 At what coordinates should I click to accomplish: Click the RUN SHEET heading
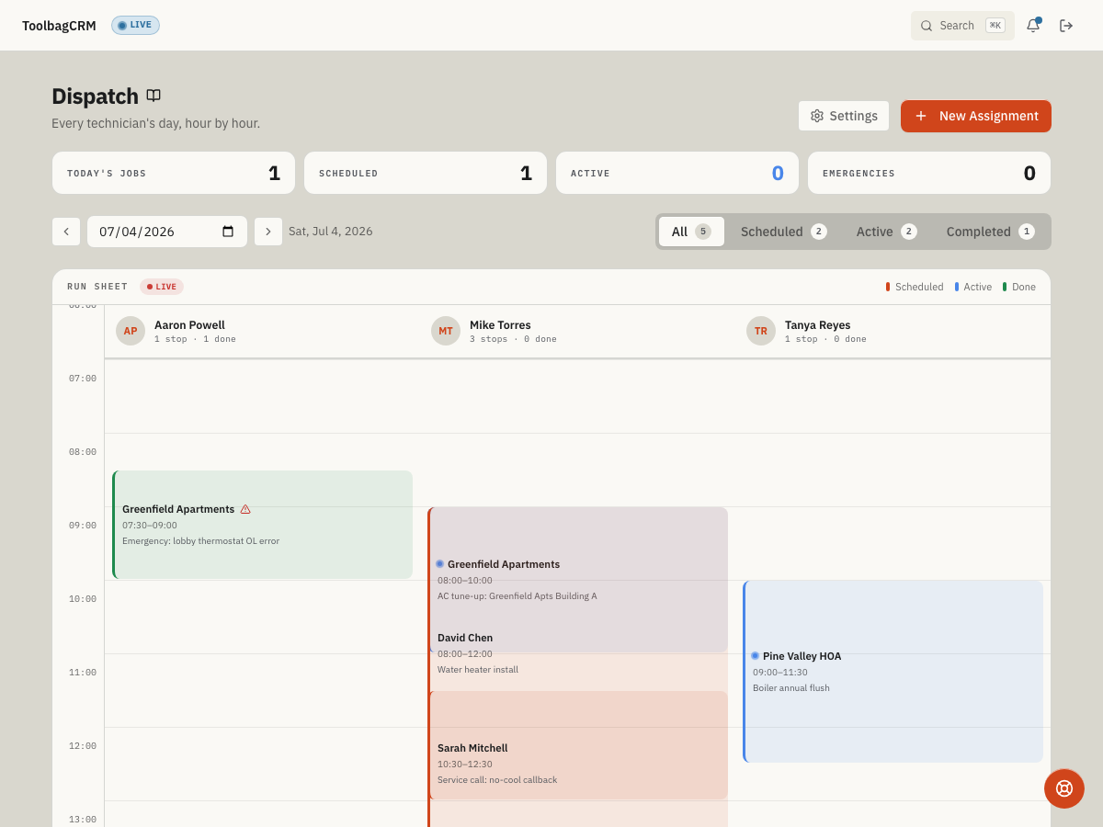(97, 287)
